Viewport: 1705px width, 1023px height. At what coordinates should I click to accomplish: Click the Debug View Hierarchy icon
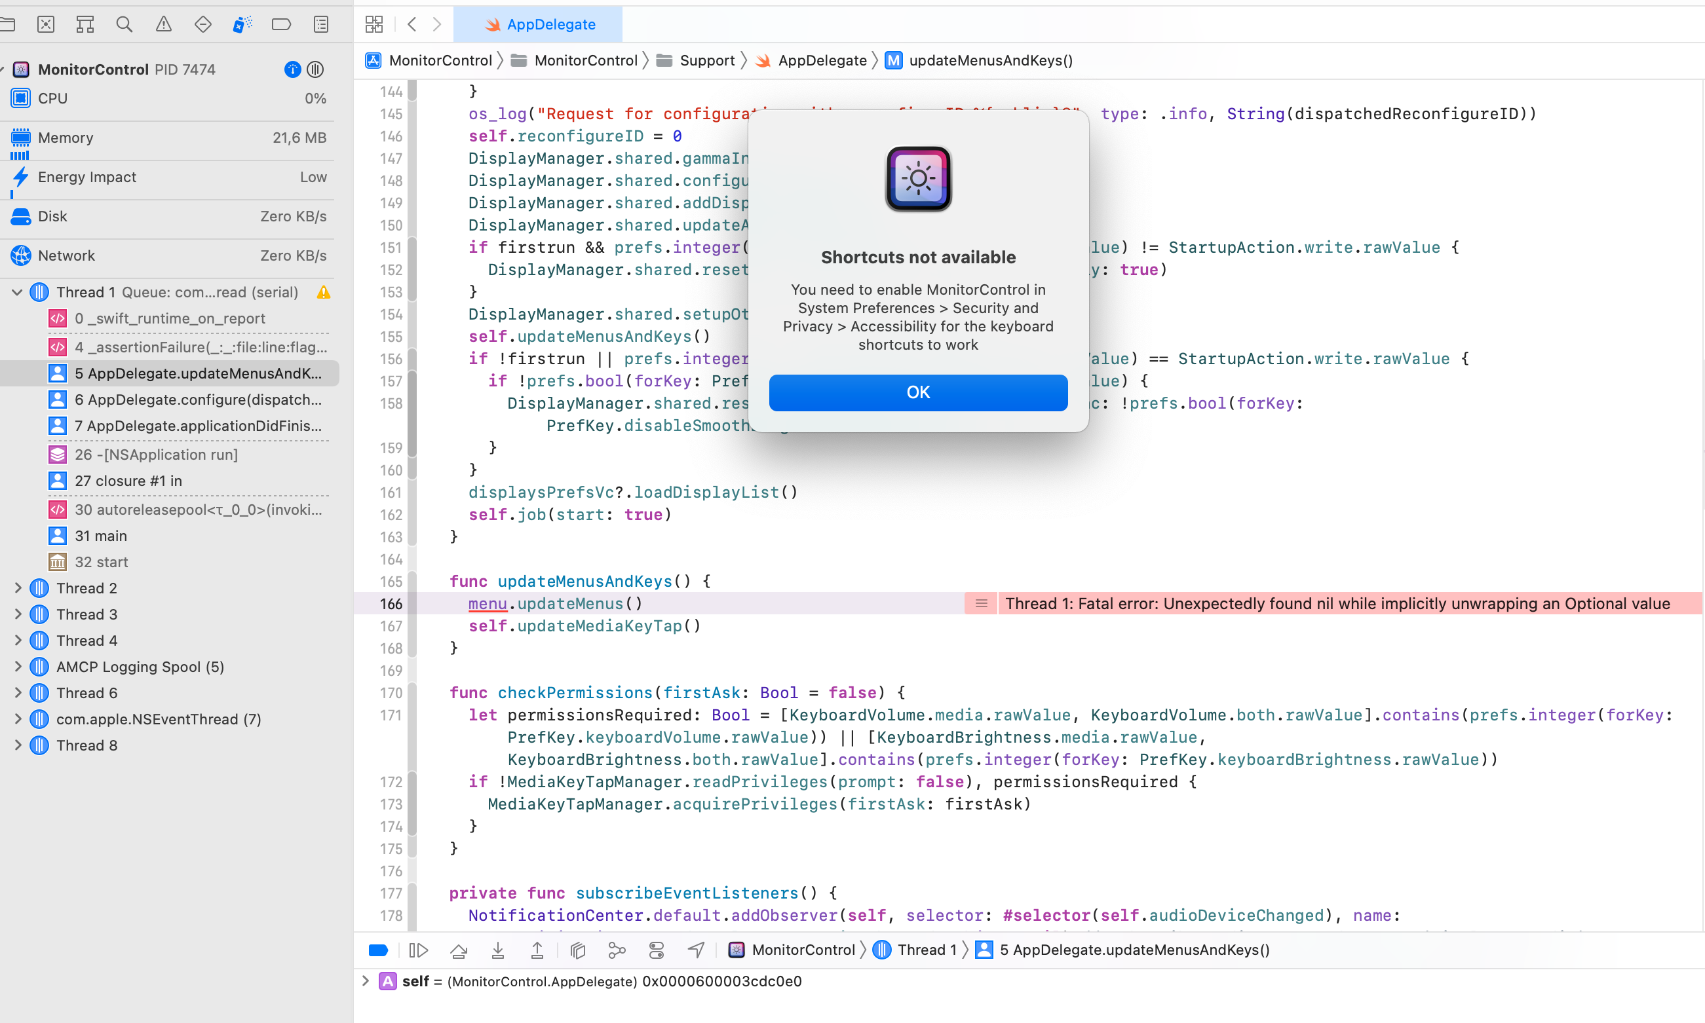tap(577, 950)
